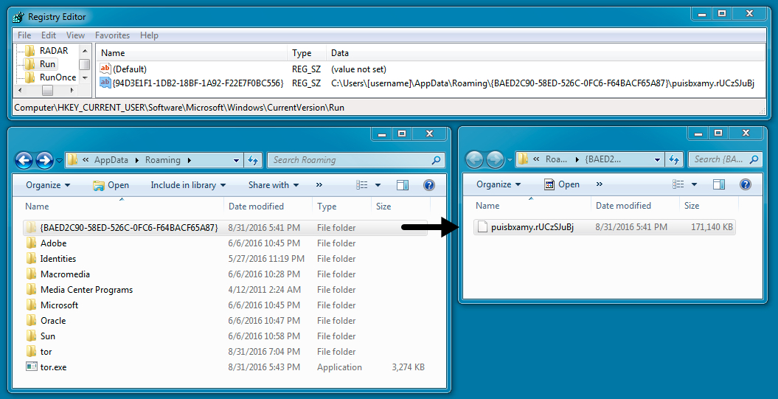Open the tor folder
778x399 pixels.
pyautogui.click(x=46, y=352)
